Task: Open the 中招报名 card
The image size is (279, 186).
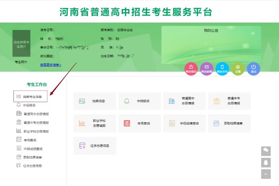Action: (x=139, y=101)
